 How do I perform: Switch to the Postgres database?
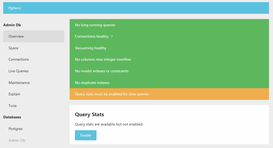click(x=15, y=129)
